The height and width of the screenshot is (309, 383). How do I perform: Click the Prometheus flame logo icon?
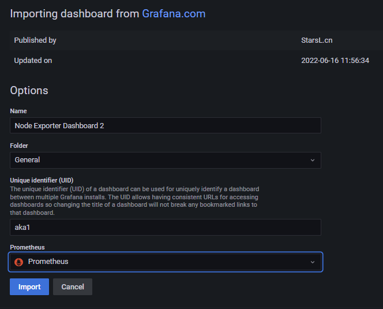pyautogui.click(x=19, y=262)
